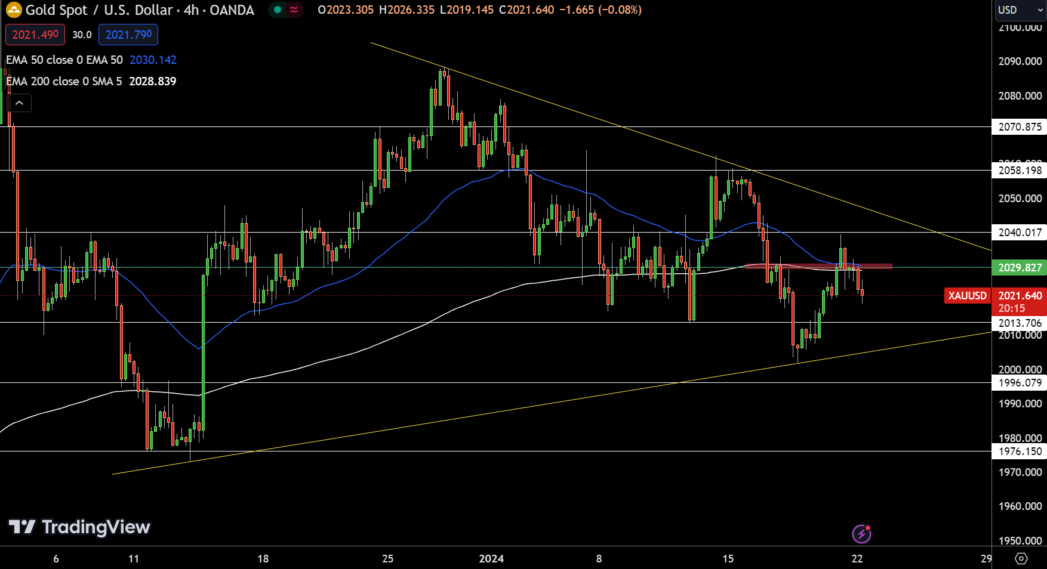Viewport: 1047px width, 569px height.
Task: Click the 1950.000 price scale label
Action: pyautogui.click(x=1020, y=540)
